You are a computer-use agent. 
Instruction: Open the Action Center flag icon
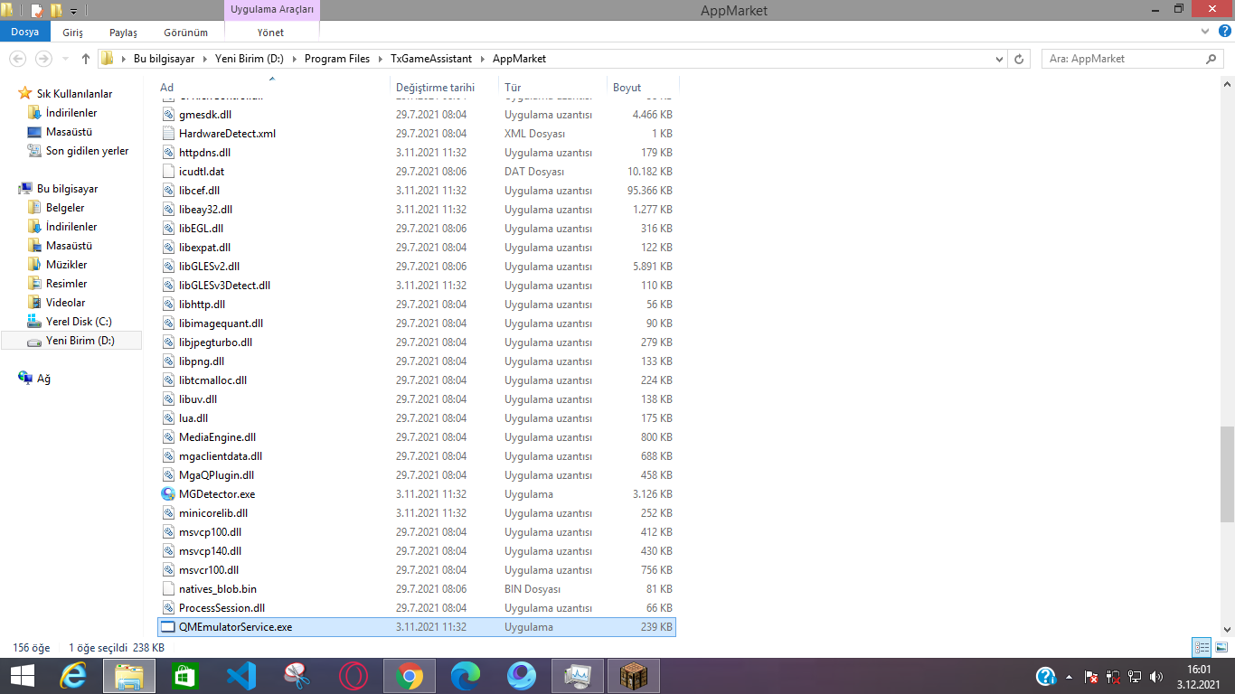(1091, 677)
